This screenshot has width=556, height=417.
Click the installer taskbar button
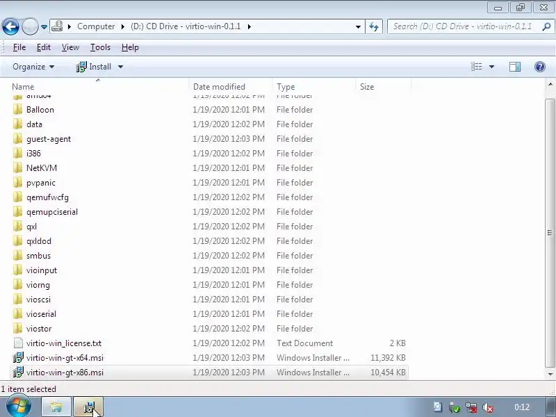pos(88,407)
